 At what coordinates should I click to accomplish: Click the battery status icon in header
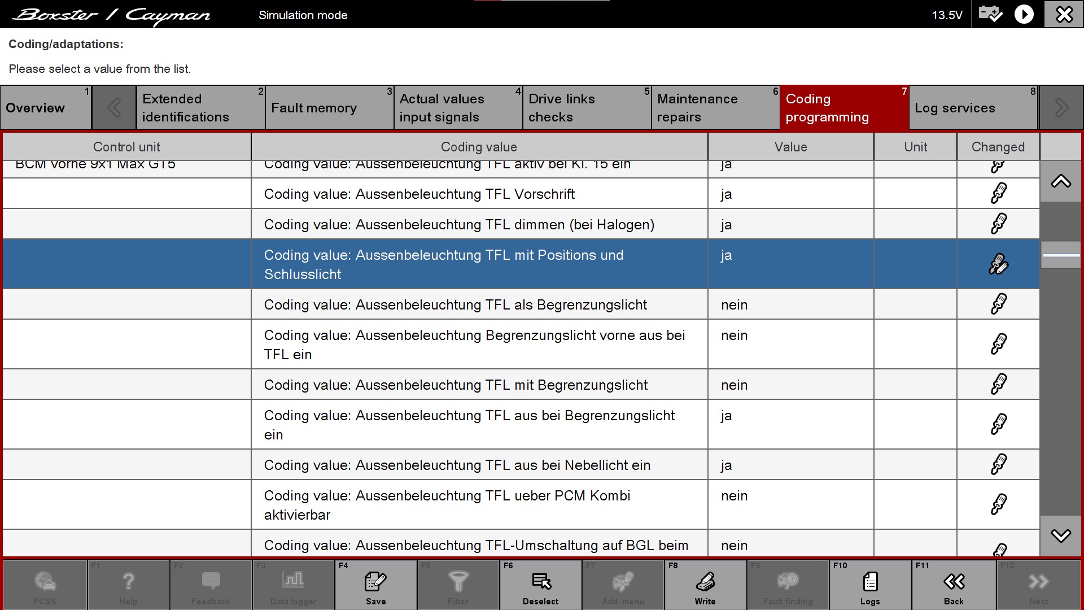coord(990,14)
